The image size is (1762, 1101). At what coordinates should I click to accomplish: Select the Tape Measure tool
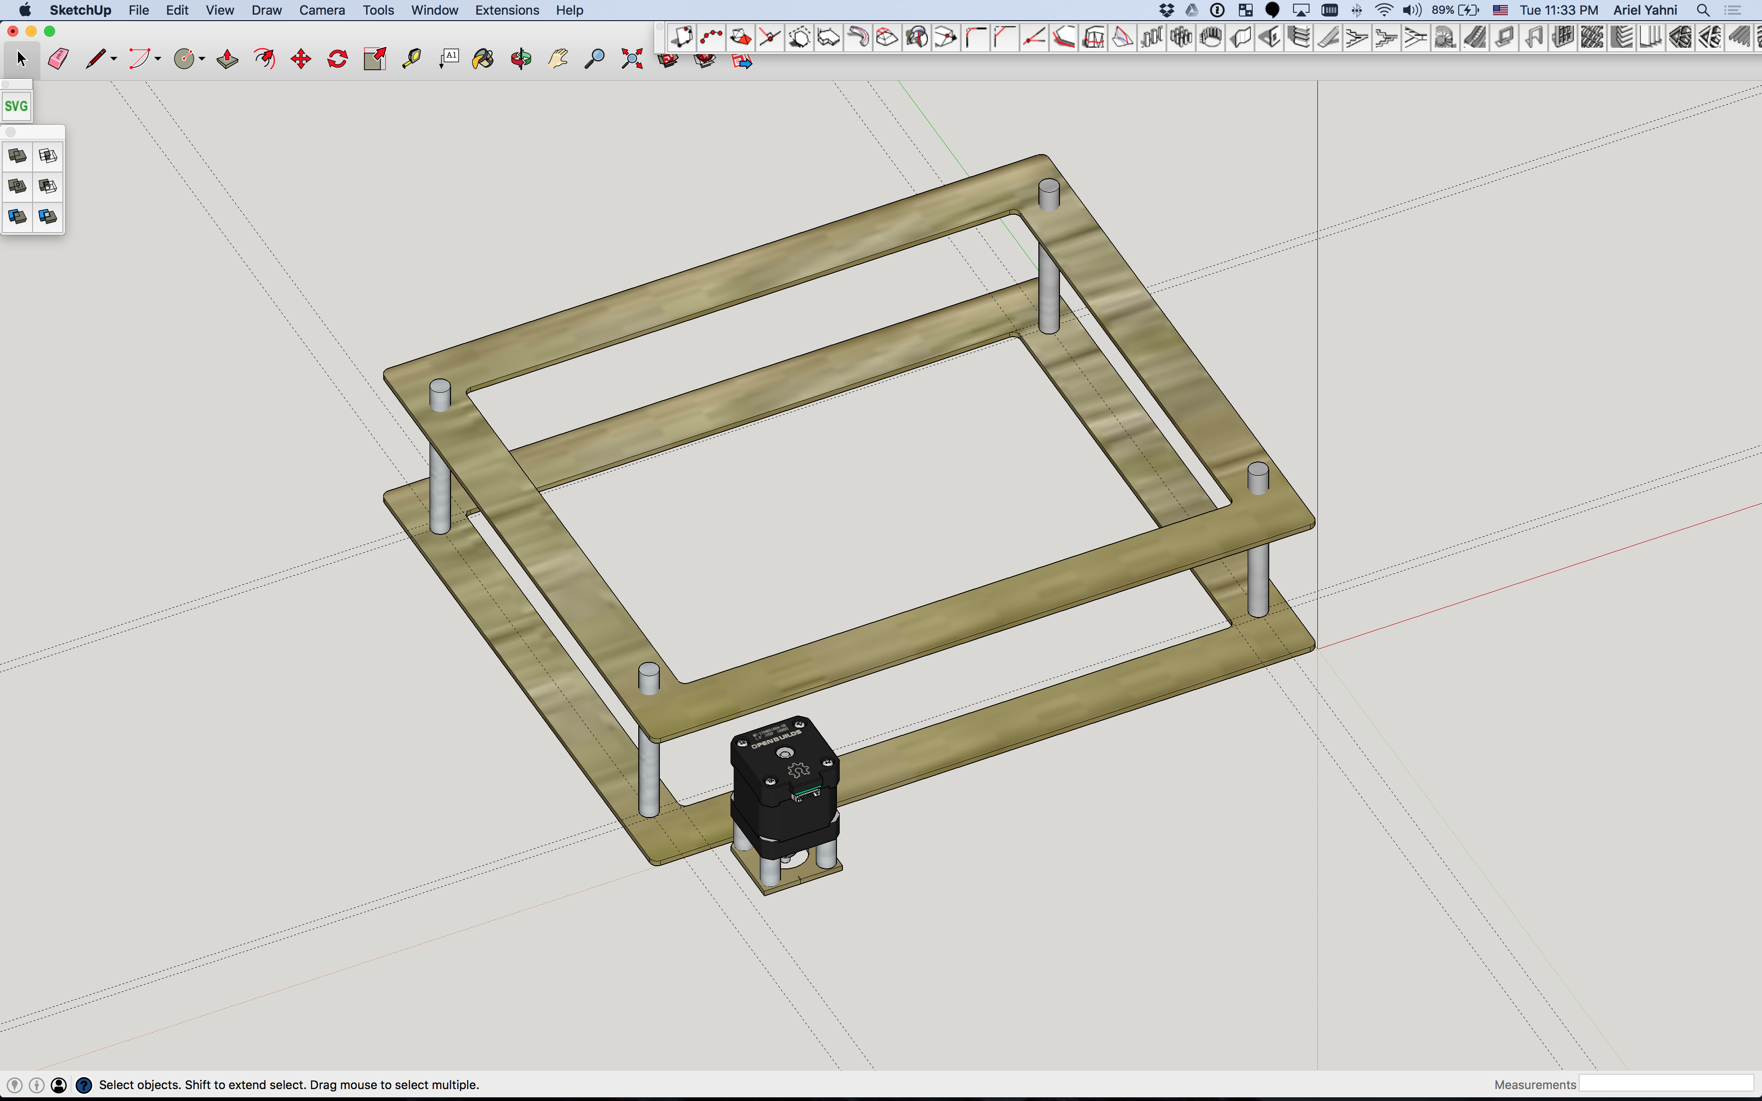pos(412,59)
